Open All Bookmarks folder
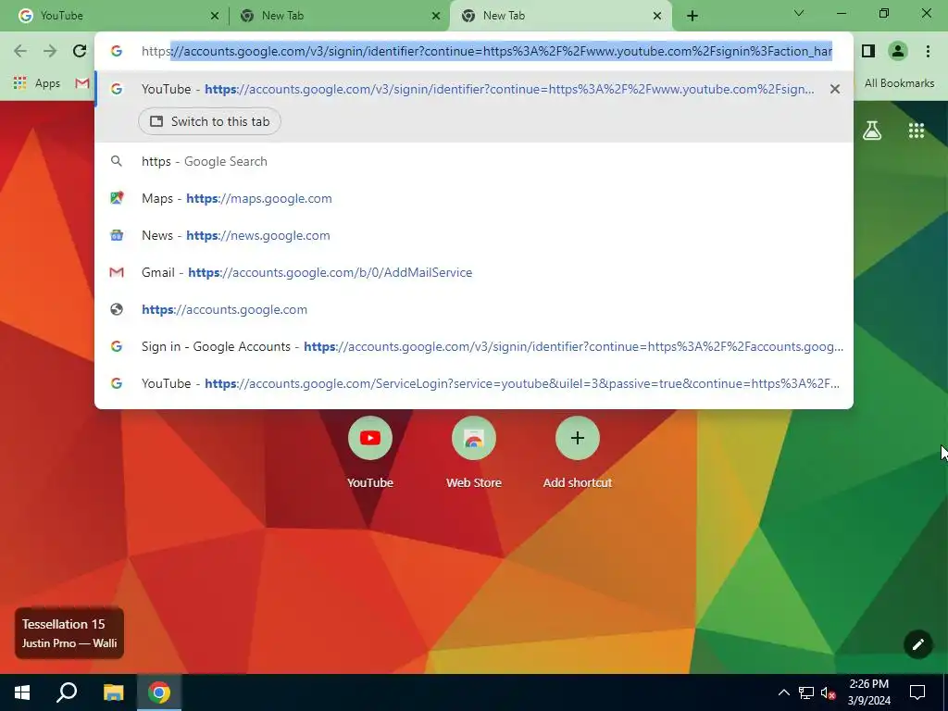The image size is (948, 711). click(x=899, y=83)
